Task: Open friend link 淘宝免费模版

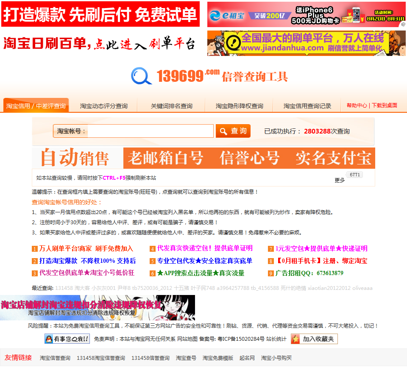Action: pyautogui.click(x=218, y=358)
